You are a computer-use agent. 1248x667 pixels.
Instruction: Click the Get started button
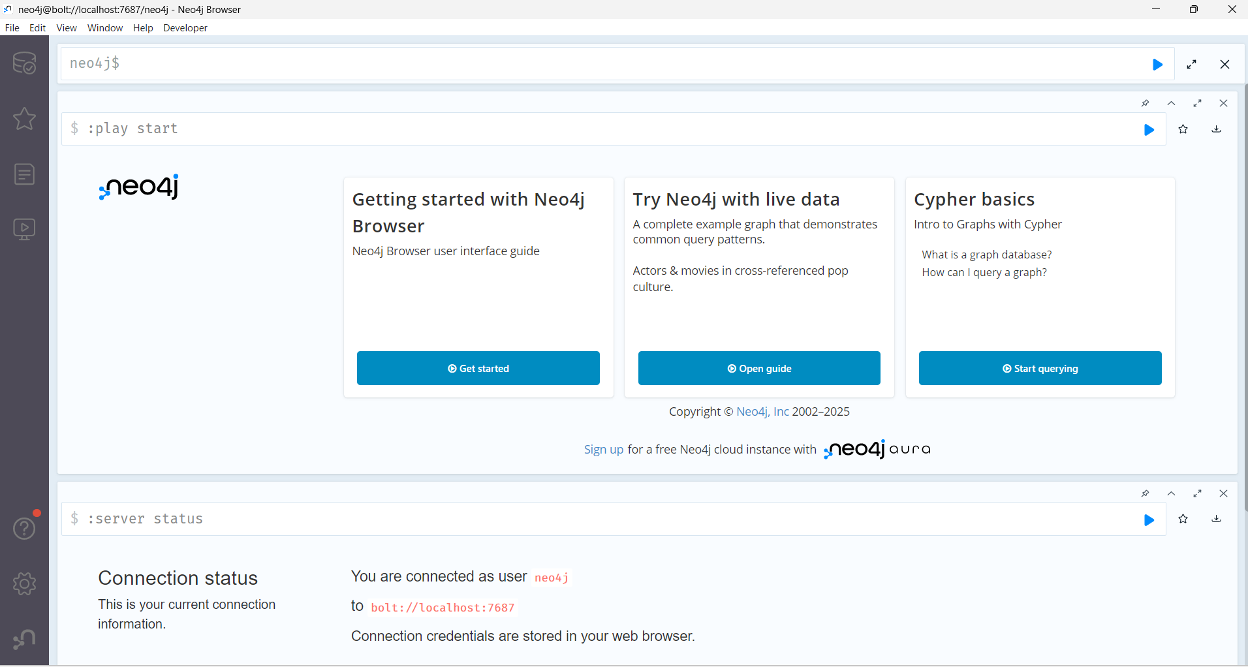478,368
